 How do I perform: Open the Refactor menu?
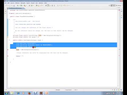coord(17,3)
